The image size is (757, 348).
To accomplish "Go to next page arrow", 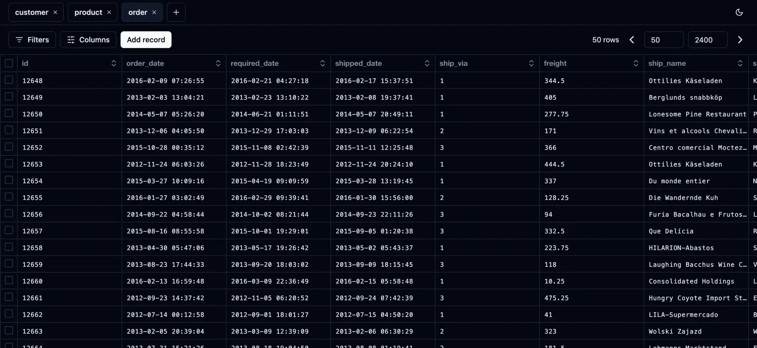I will 740,40.
